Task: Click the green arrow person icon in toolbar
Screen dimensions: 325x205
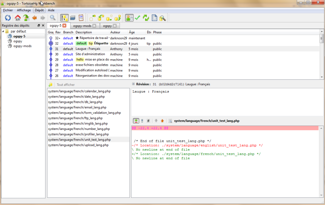Action: (26, 18)
